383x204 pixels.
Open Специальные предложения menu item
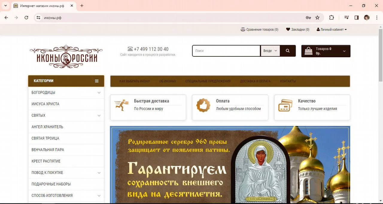(x=208, y=81)
